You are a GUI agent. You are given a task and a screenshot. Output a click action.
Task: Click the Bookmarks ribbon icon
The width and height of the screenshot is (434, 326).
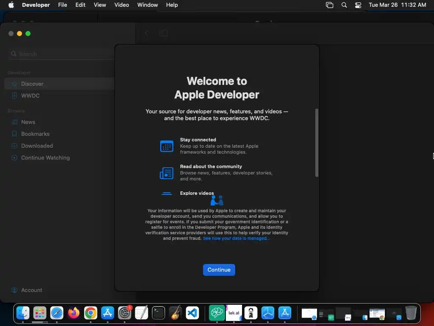pos(14,134)
